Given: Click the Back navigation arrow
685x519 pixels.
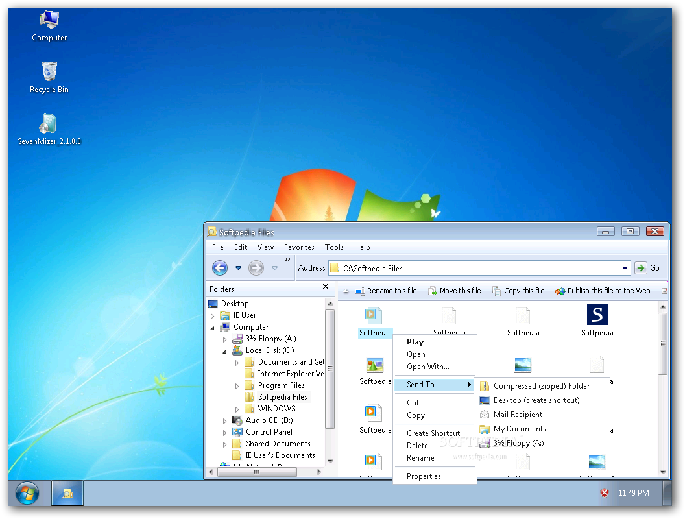Looking at the screenshot, I should point(220,268).
